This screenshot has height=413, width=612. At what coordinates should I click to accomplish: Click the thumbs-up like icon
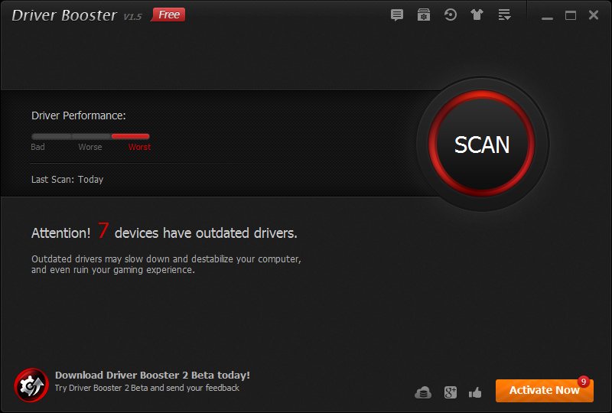tap(475, 392)
